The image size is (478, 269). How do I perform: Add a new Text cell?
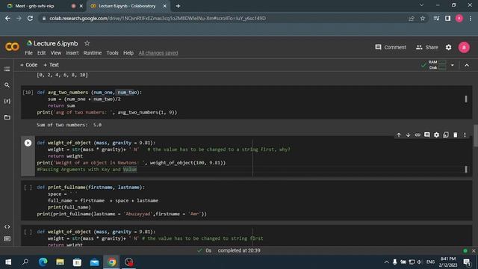click(x=52, y=65)
